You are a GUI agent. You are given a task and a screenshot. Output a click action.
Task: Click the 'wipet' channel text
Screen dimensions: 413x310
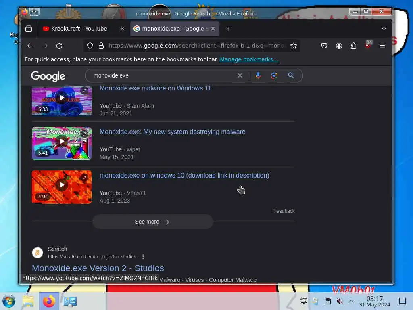(133, 149)
